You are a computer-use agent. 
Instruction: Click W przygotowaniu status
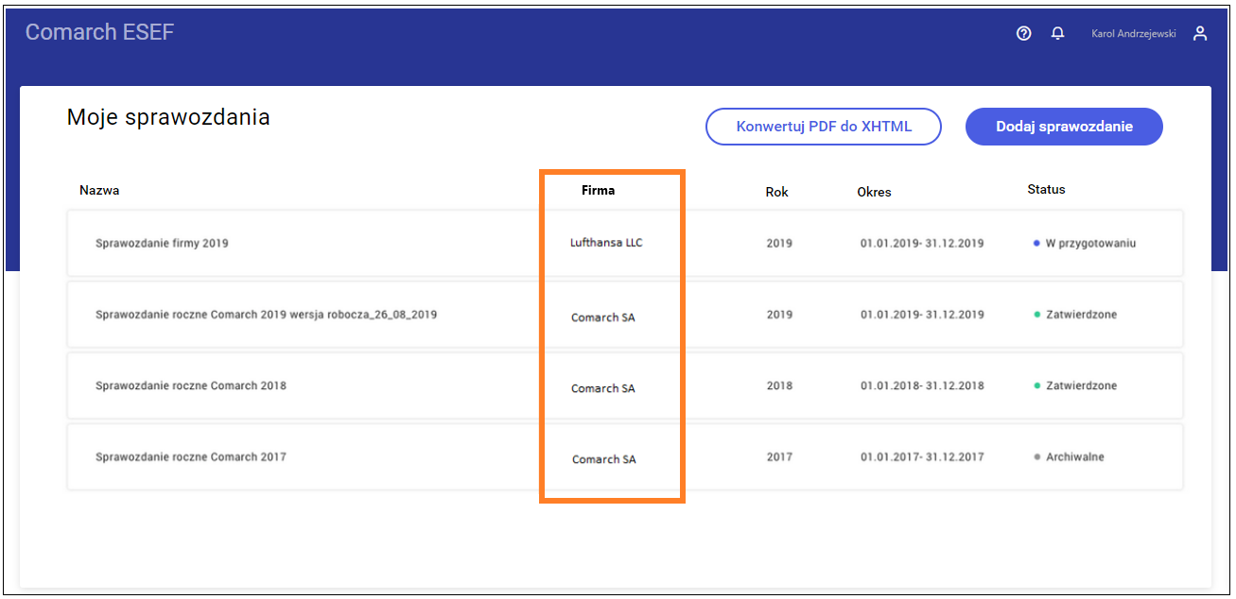coord(1086,243)
